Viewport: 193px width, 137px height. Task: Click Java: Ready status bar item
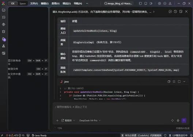click(39, 136)
